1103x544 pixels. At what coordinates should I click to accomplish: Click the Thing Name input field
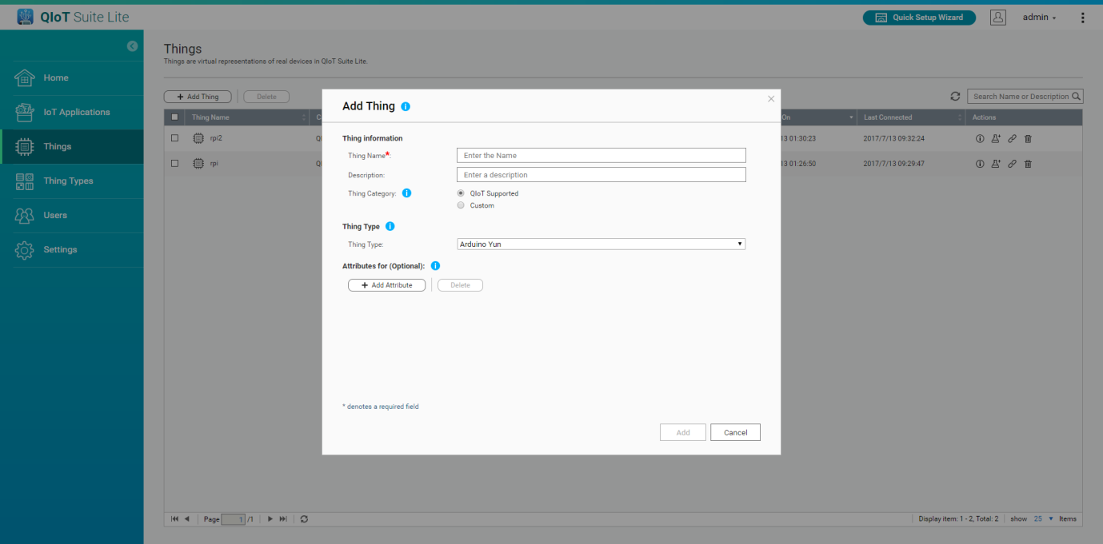[x=601, y=156]
